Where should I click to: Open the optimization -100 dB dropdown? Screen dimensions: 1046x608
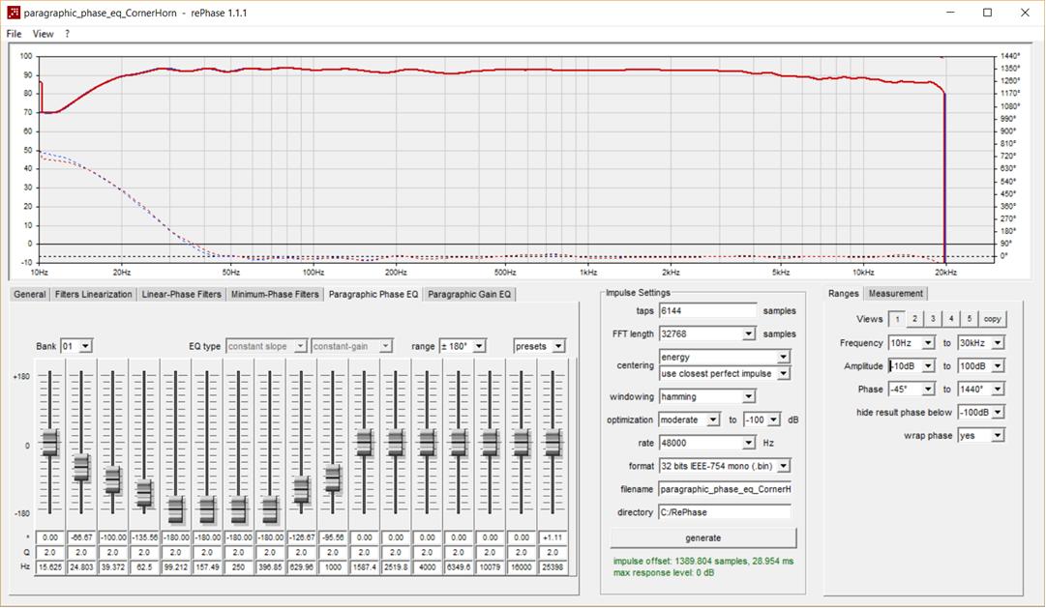773,420
